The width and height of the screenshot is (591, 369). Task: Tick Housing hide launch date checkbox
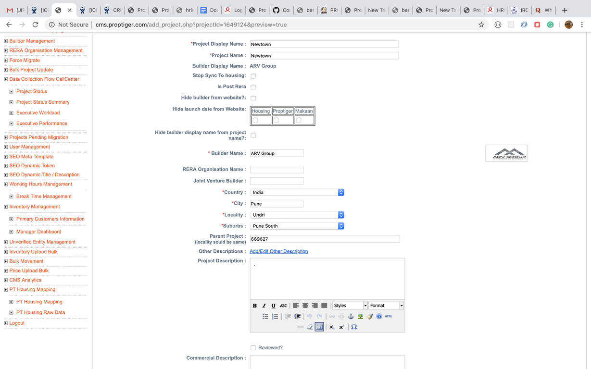255,120
